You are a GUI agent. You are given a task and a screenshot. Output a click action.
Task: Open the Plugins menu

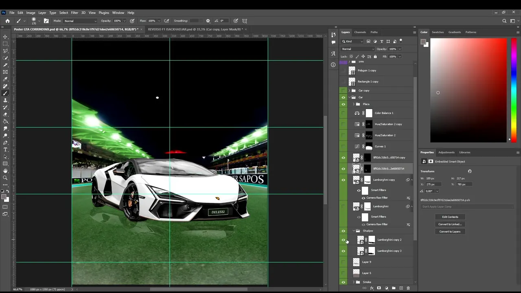[104, 13]
